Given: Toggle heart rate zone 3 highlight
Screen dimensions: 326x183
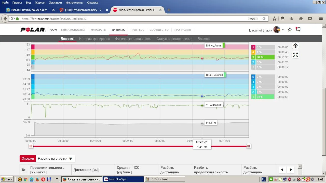Looking at the screenshot, I should pos(263,57).
